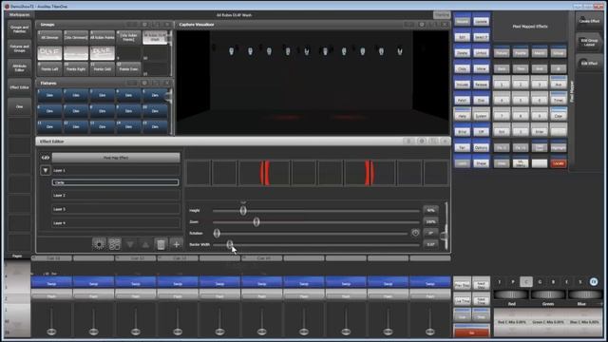Screen dimensions: 608x342
Task: Move layer up with the up arrow icon
Action: pos(145,244)
